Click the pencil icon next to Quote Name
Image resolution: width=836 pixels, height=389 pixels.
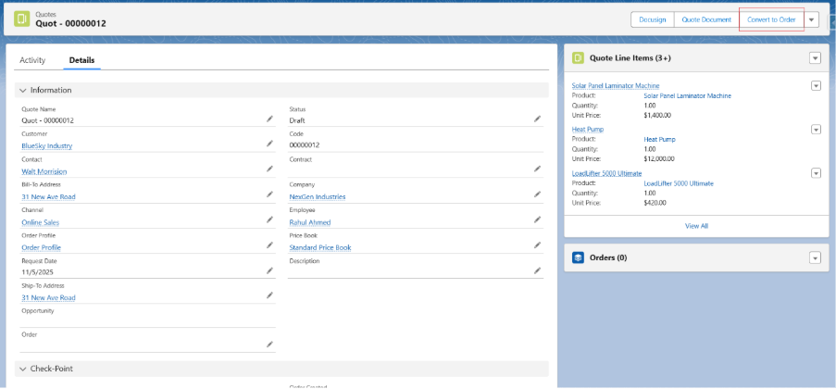click(x=269, y=119)
